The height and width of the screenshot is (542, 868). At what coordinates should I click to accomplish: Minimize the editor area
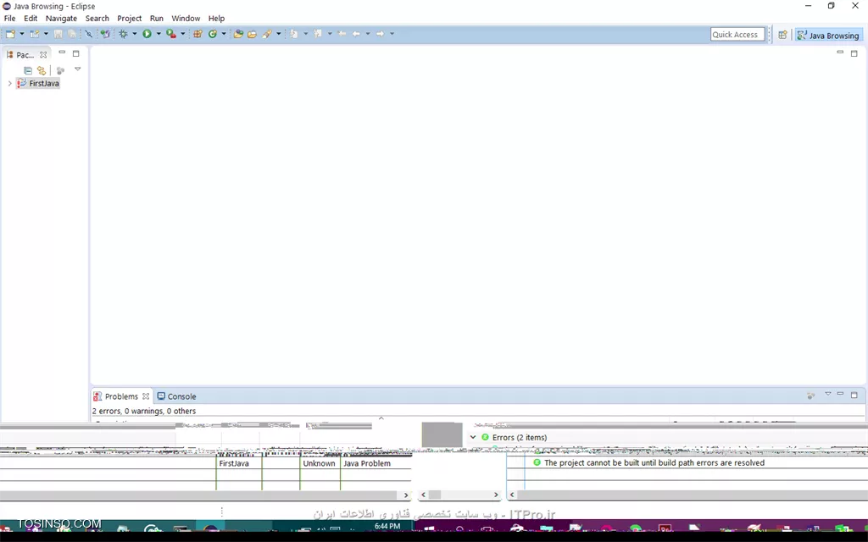(x=840, y=53)
